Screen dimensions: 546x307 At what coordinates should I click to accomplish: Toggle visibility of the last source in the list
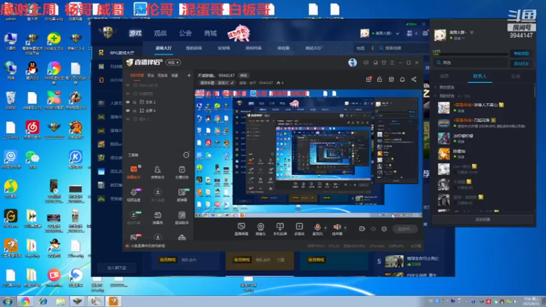point(128,119)
